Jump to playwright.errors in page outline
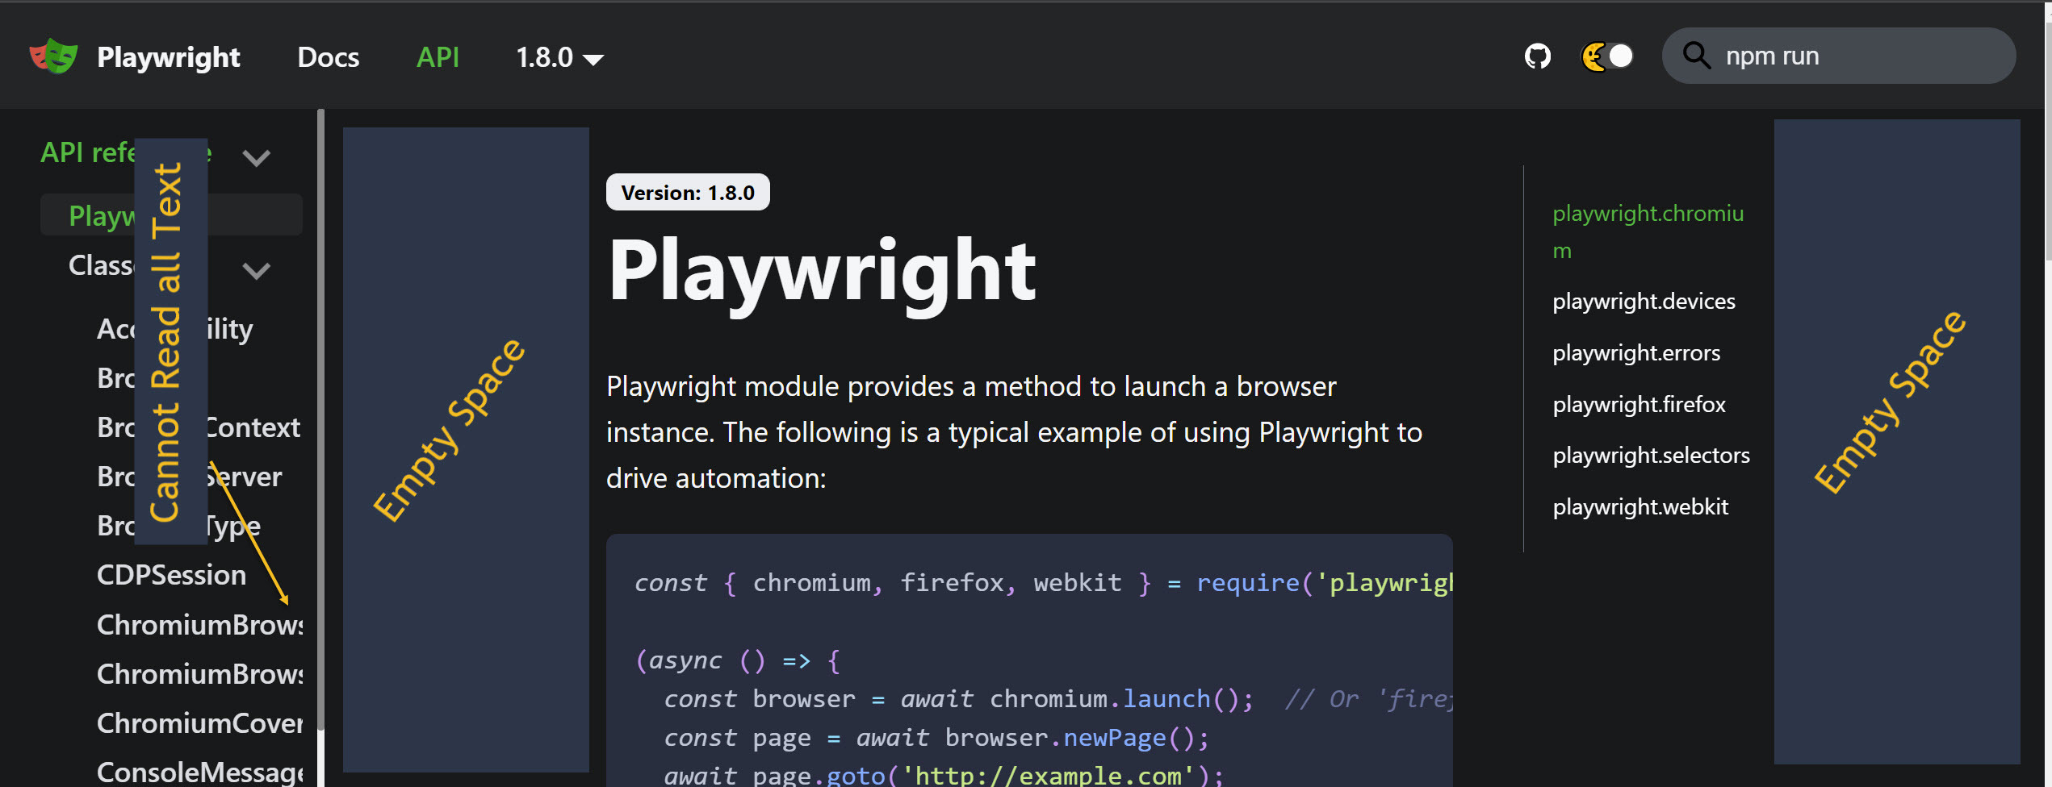The height and width of the screenshot is (787, 2052). (x=1636, y=353)
